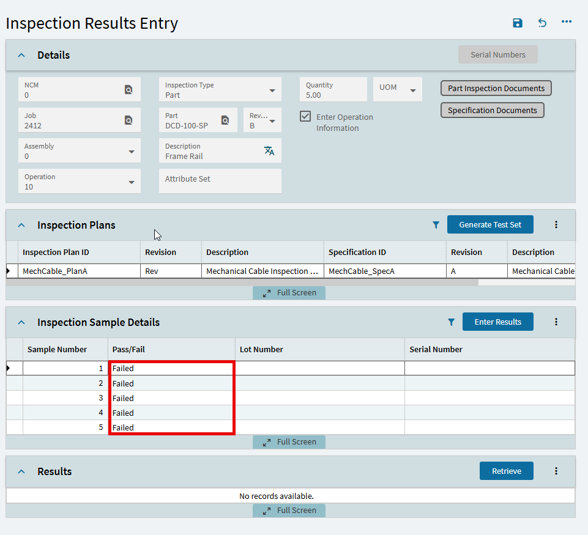The image size is (588, 535).
Task: Click the NCM field search icon
Action: pyautogui.click(x=128, y=90)
